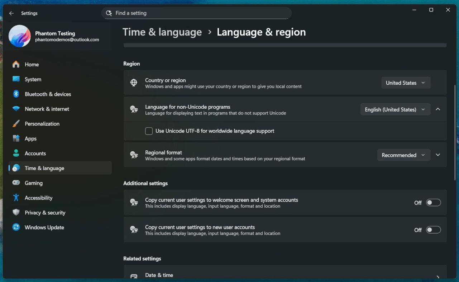459x282 pixels.
Task: Enable Use Unicode UTF-8 checkbox
Action: (x=149, y=131)
